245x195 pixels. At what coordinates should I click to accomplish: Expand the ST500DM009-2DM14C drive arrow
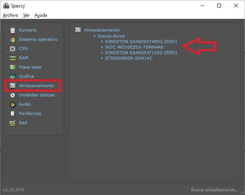tap(102, 58)
